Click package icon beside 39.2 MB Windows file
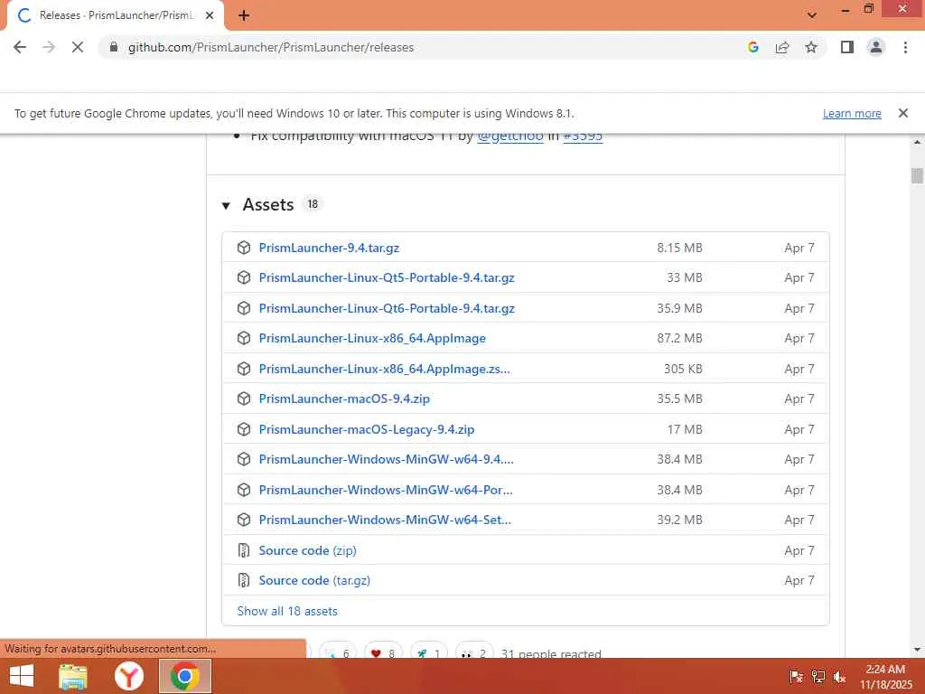The width and height of the screenshot is (925, 694). pyautogui.click(x=244, y=520)
